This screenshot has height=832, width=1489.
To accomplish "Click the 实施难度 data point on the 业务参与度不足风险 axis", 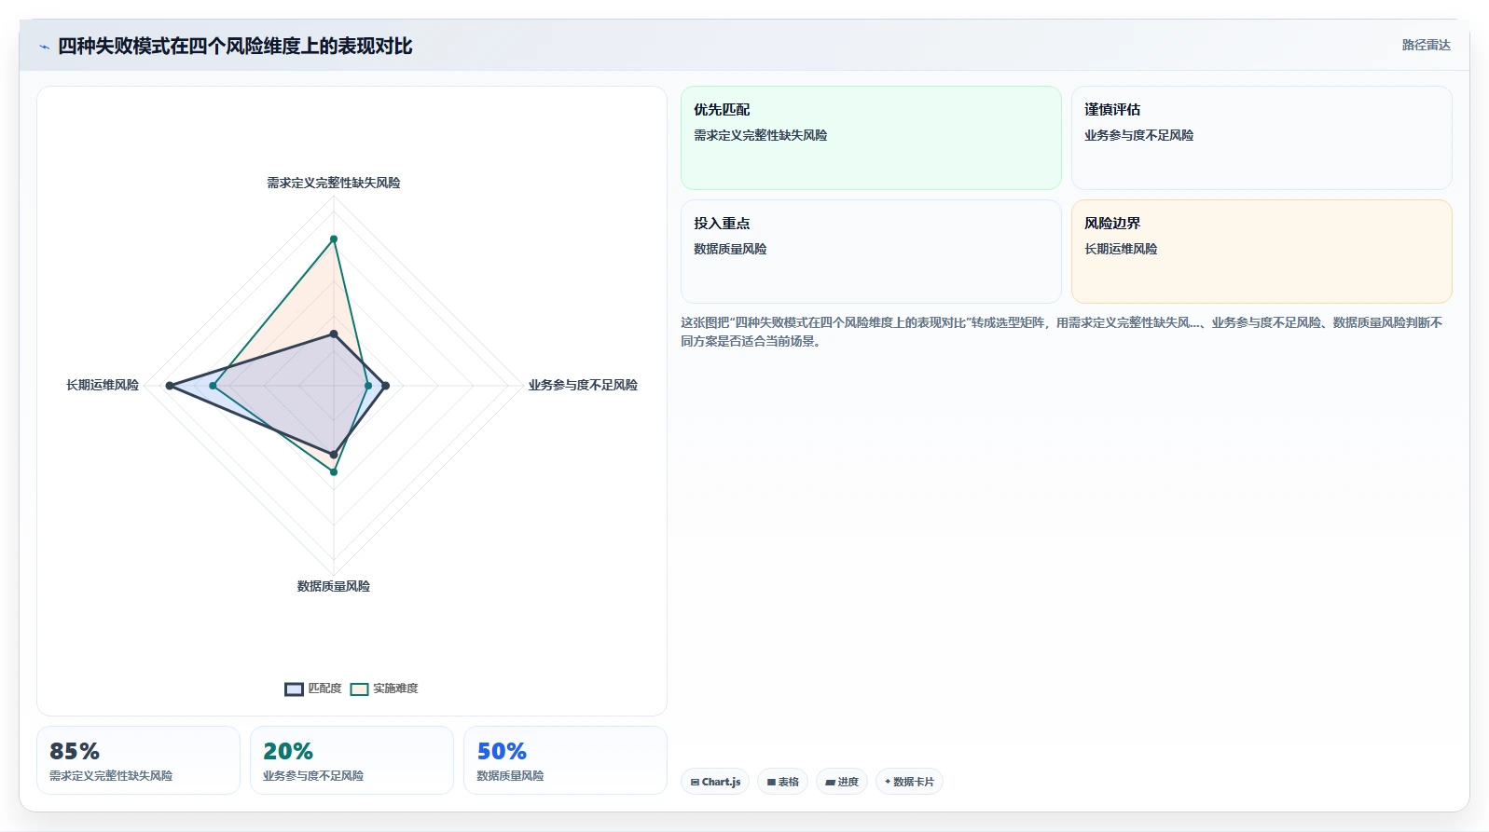I will coord(368,386).
